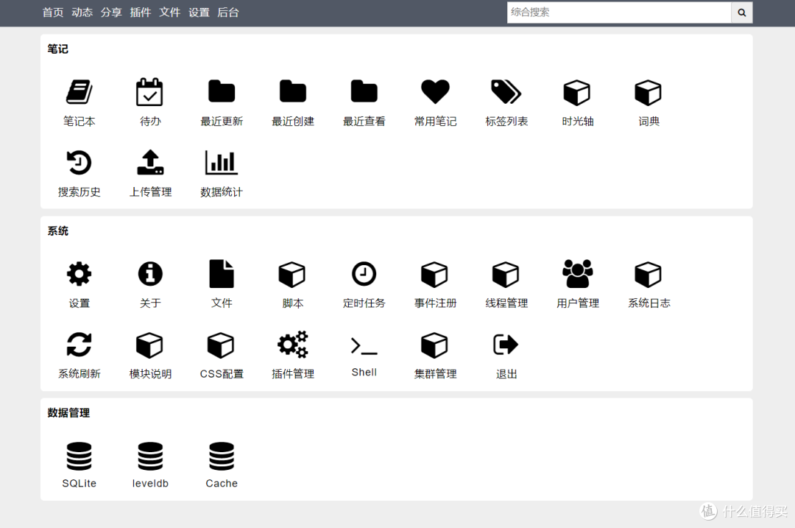Open 模块说明 cube icon
Screen dimensions: 795x528
point(149,346)
